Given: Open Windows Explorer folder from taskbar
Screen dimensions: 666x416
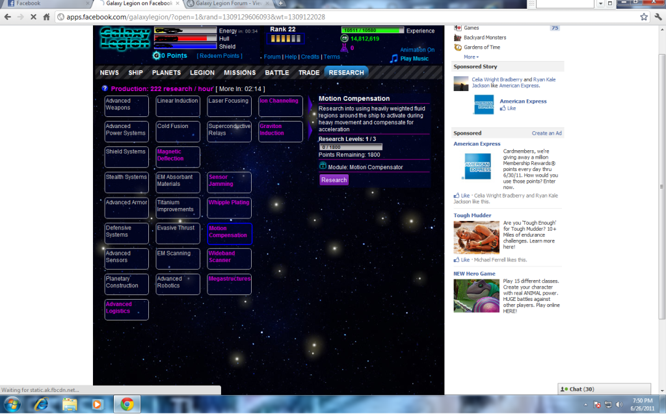Looking at the screenshot, I should pyautogui.click(x=69, y=404).
